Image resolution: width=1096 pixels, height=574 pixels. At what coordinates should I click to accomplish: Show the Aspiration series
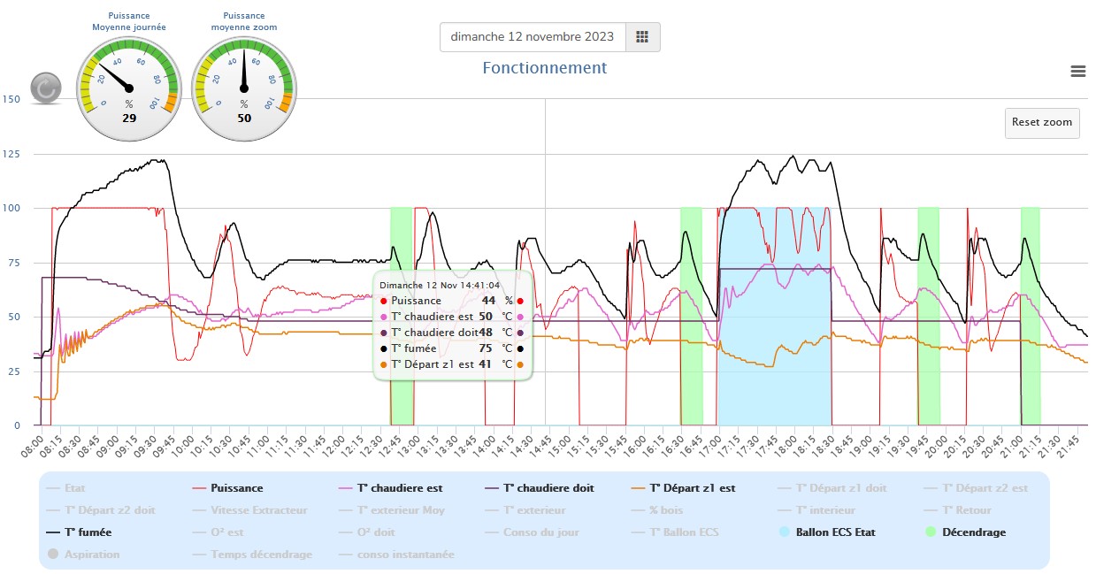pos(82,555)
